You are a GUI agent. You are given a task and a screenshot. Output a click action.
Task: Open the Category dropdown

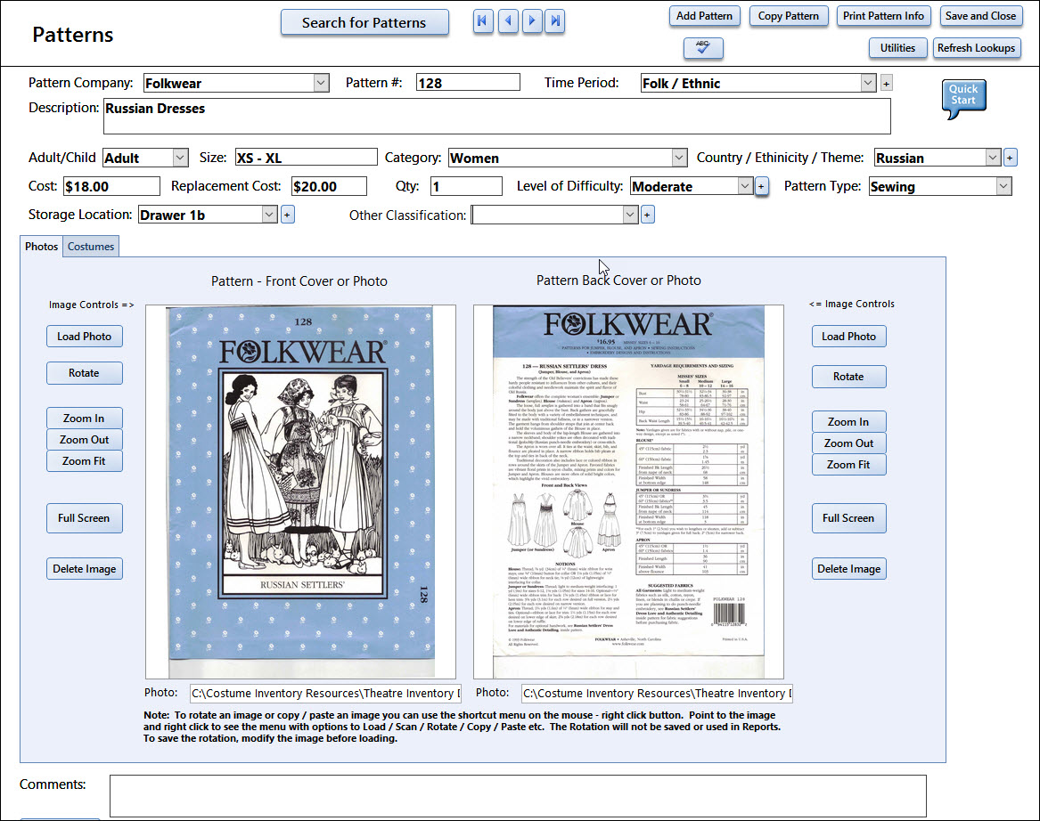pos(678,158)
